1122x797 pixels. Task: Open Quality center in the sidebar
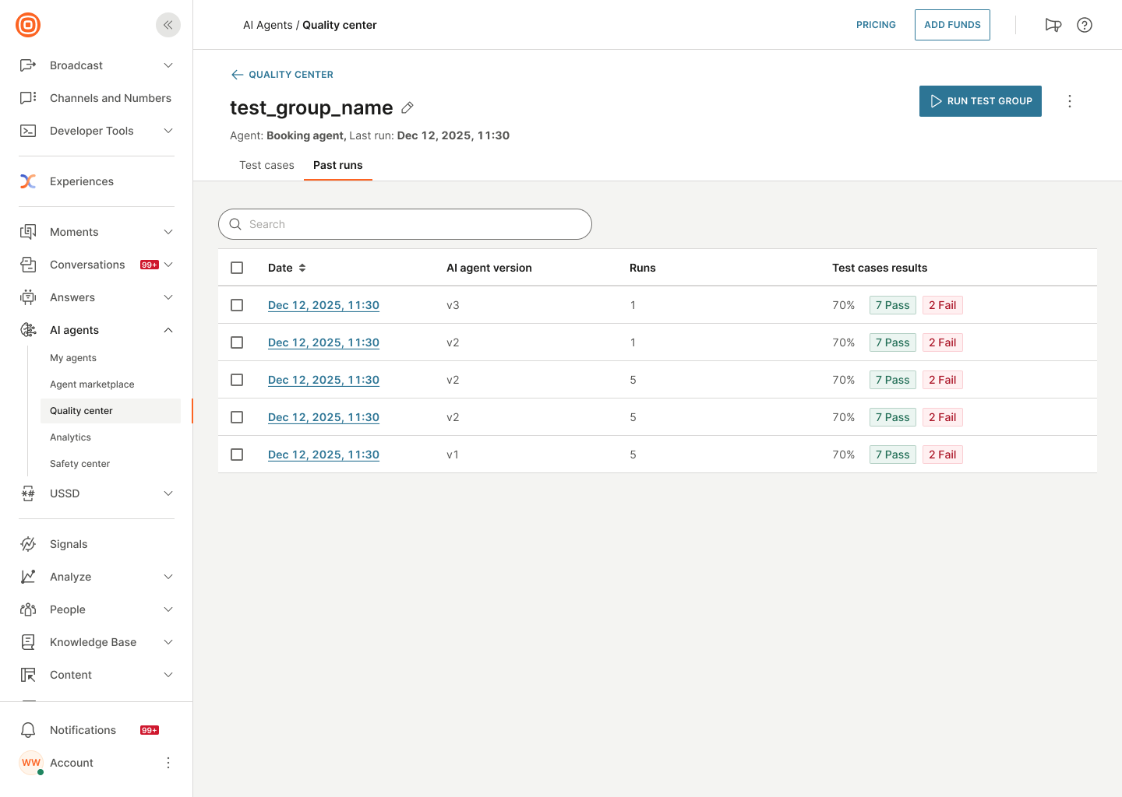[81, 410]
